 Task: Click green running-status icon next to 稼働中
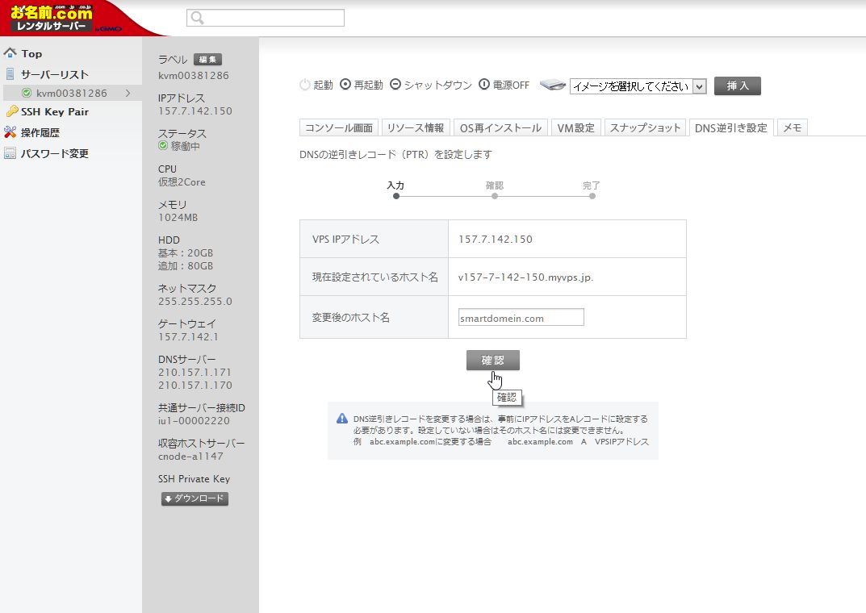163,146
